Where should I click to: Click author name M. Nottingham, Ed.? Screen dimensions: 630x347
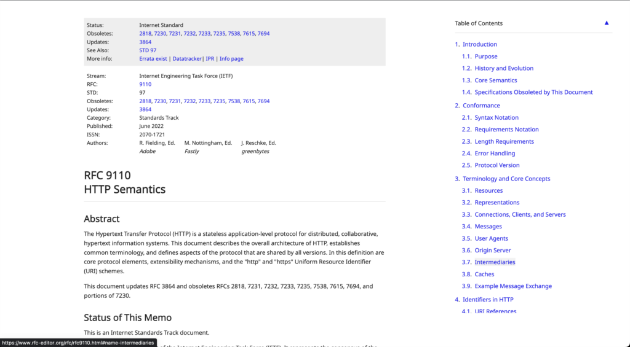click(x=208, y=143)
